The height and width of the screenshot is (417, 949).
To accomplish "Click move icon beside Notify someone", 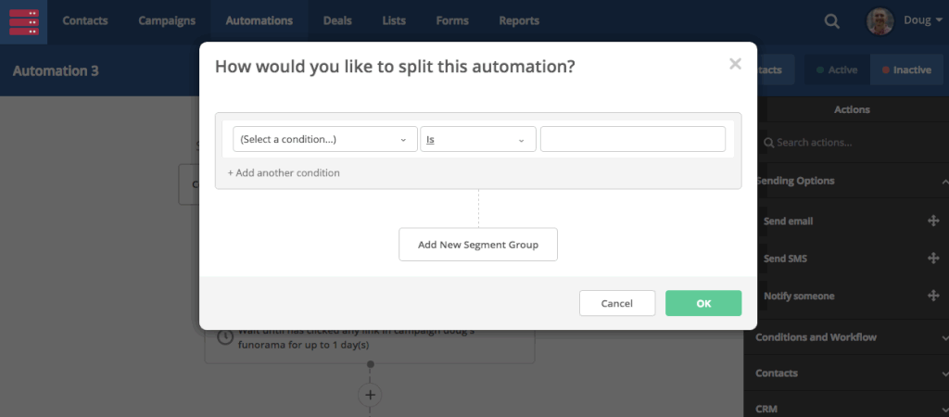I will (x=932, y=296).
